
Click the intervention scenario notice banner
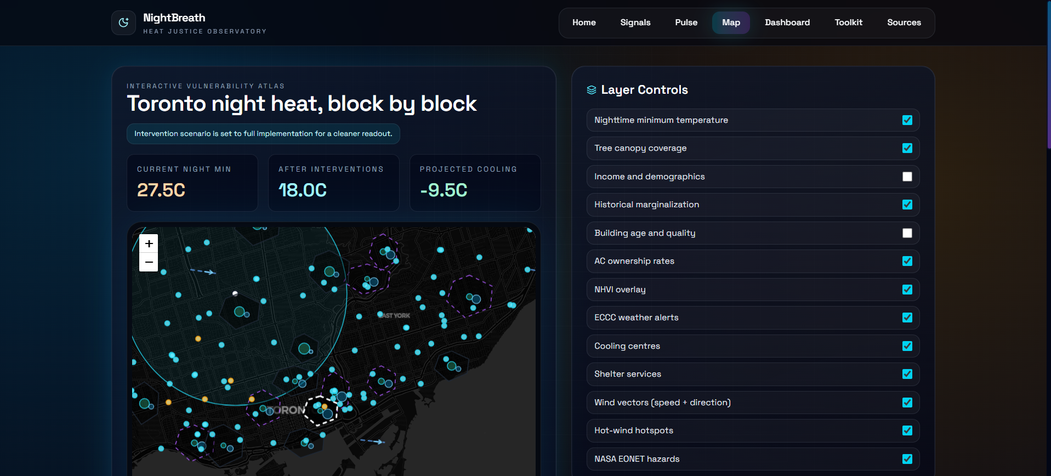[x=263, y=134]
